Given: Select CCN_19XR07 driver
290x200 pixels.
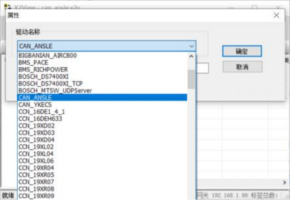Looking at the screenshot, I should (102, 182).
